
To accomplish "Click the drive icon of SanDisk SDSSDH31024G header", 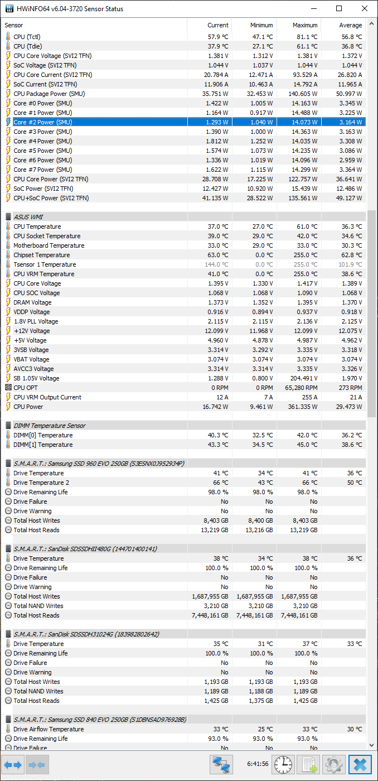I will pos(8,634).
